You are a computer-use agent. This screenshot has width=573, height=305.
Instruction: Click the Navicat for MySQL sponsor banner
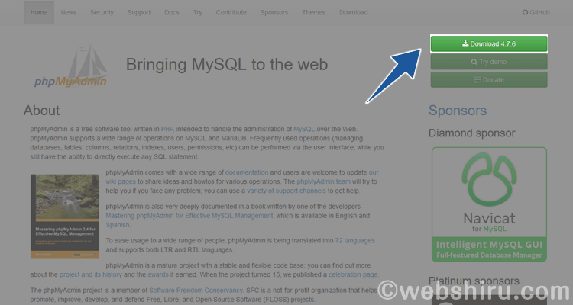[489, 204]
